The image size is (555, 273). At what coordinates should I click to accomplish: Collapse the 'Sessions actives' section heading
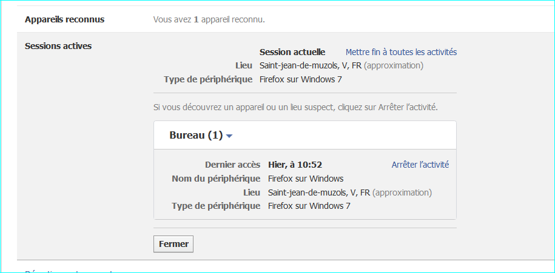pyautogui.click(x=58, y=45)
